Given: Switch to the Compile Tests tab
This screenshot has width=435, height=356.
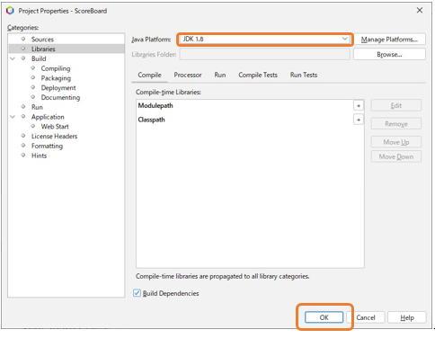Looking at the screenshot, I should pos(258,75).
